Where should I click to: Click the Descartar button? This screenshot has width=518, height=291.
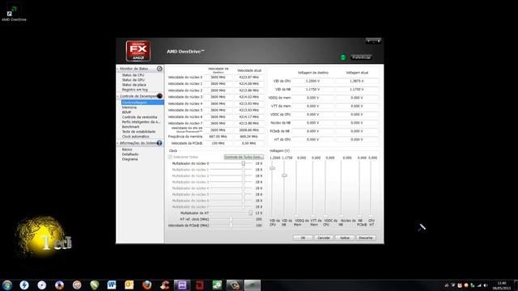point(366,238)
